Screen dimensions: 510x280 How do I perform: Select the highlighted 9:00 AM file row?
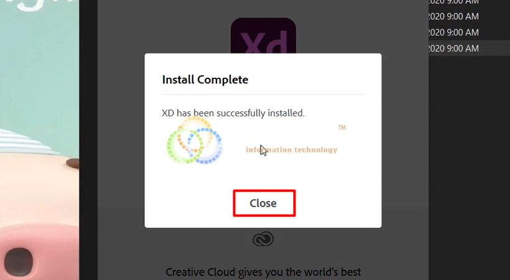tap(469, 48)
